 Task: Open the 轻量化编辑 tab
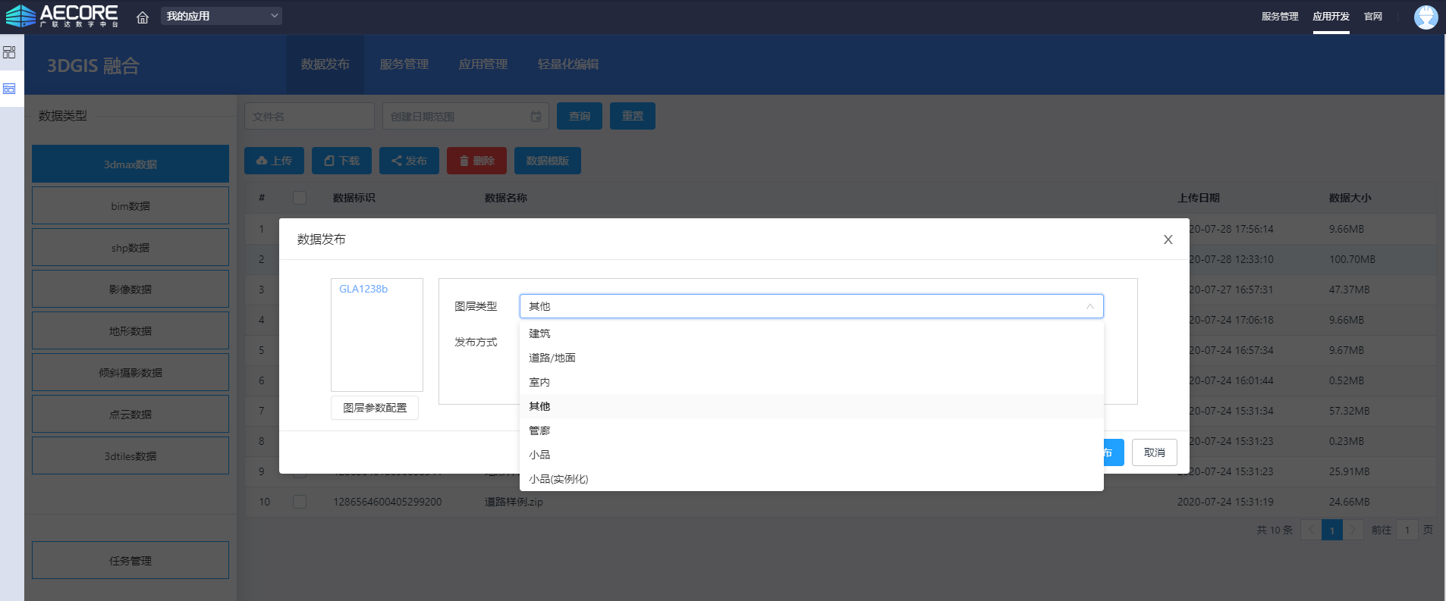567,64
